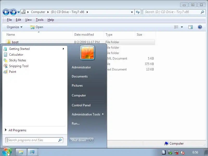Toggle the preview pane
Viewport: 208px width, 156px height.
click(x=191, y=27)
